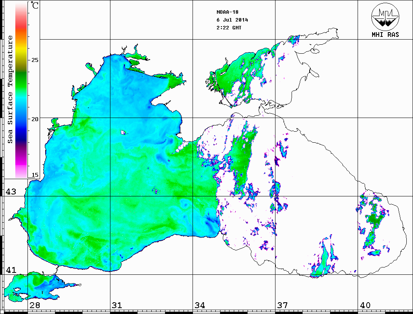Click the longitude label '37'

[x=283, y=305]
